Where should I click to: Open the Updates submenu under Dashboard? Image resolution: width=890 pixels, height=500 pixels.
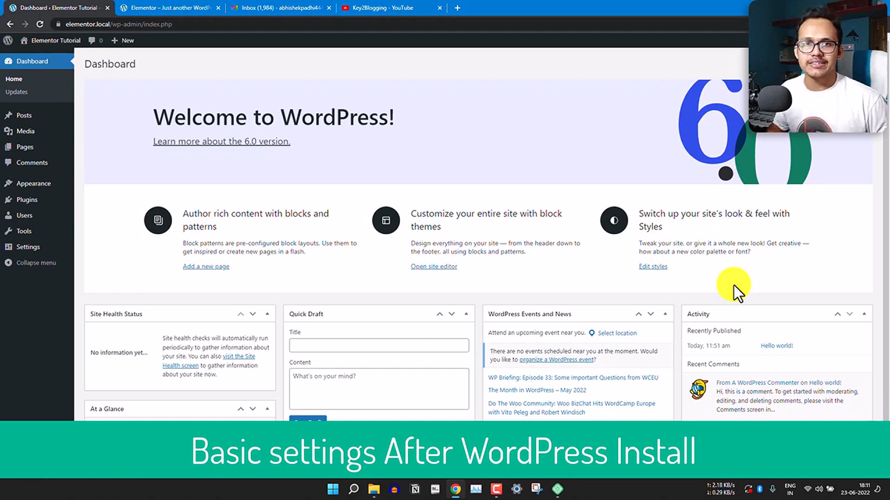click(16, 92)
